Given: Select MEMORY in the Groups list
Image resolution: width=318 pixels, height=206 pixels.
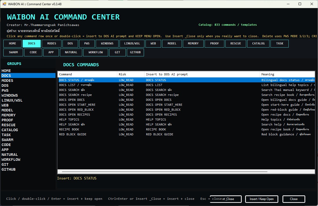Looking at the screenshot, I should click(x=28, y=115).
